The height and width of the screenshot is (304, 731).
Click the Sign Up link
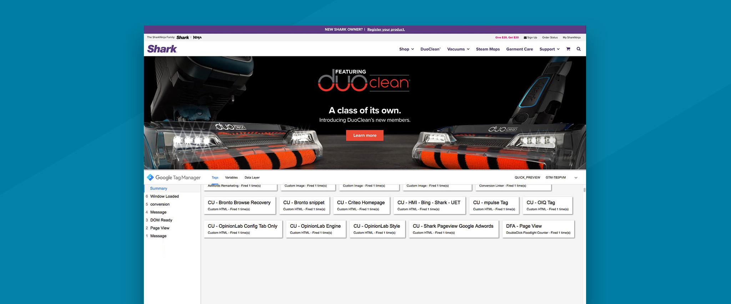point(530,37)
